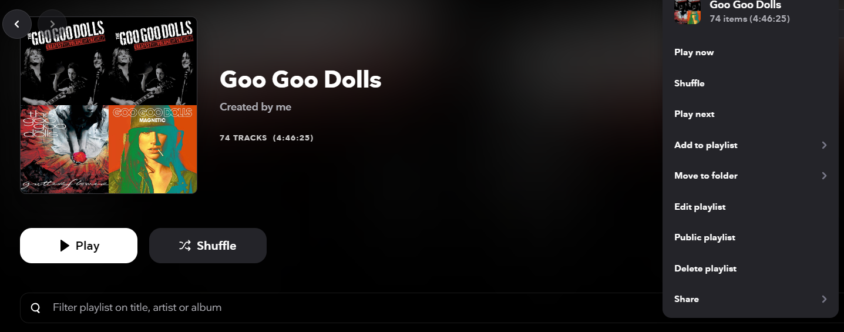Click the Add to playlist menu item
This screenshot has width=844, height=332.
[706, 145]
